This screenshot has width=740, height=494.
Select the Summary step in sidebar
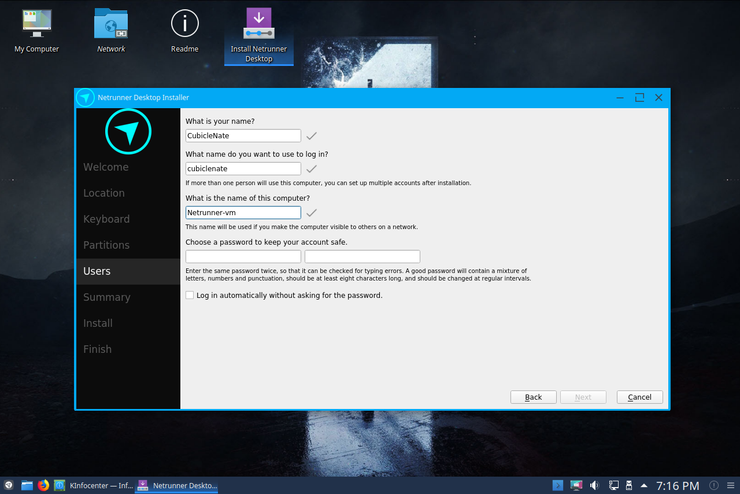pos(128,297)
